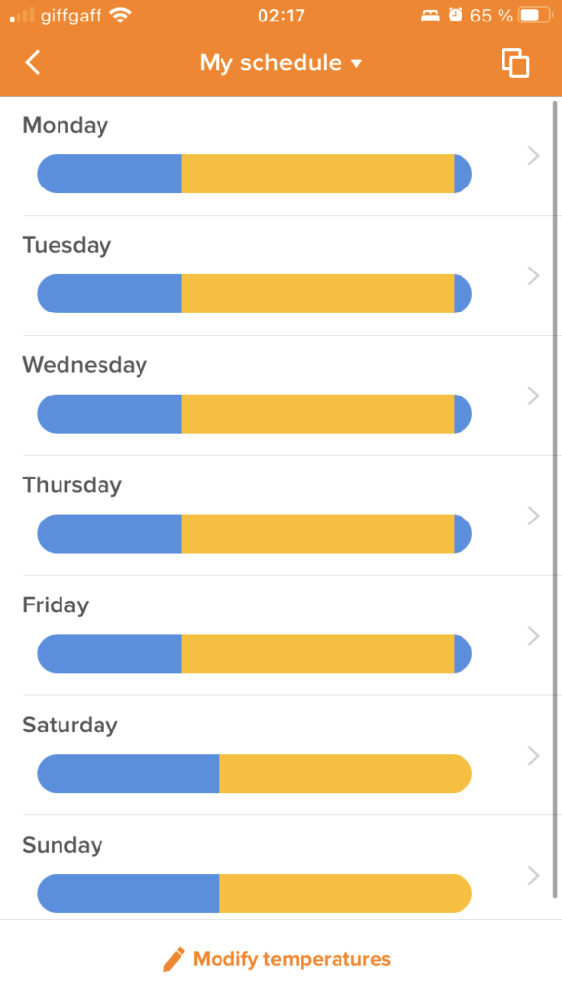This screenshot has width=562, height=1000.
Task: Open Saturday details via right chevron
Action: click(534, 755)
